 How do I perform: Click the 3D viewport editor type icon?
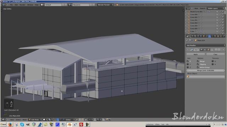coord(4,120)
